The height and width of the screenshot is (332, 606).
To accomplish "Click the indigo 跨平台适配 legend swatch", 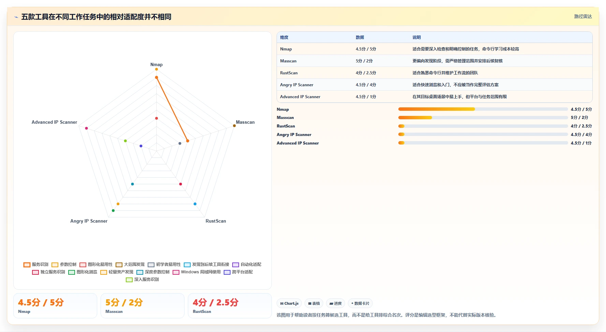I will pyautogui.click(x=227, y=272).
